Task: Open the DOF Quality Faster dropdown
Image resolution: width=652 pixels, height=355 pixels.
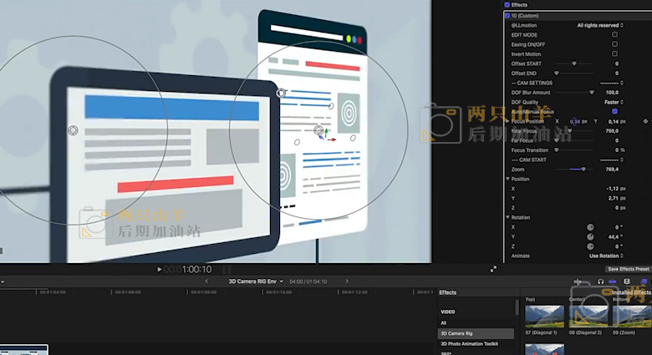Action: point(612,102)
